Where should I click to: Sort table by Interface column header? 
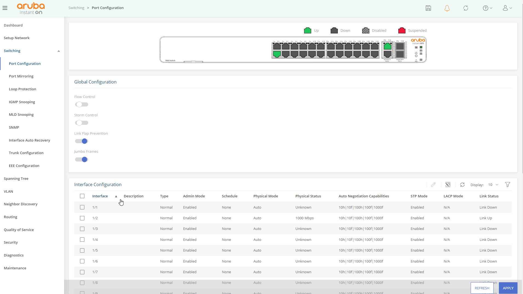pos(100,196)
